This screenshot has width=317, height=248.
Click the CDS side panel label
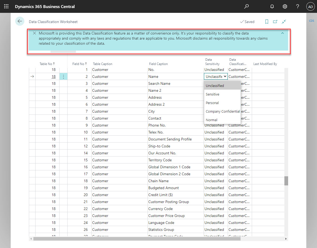click(311, 21)
